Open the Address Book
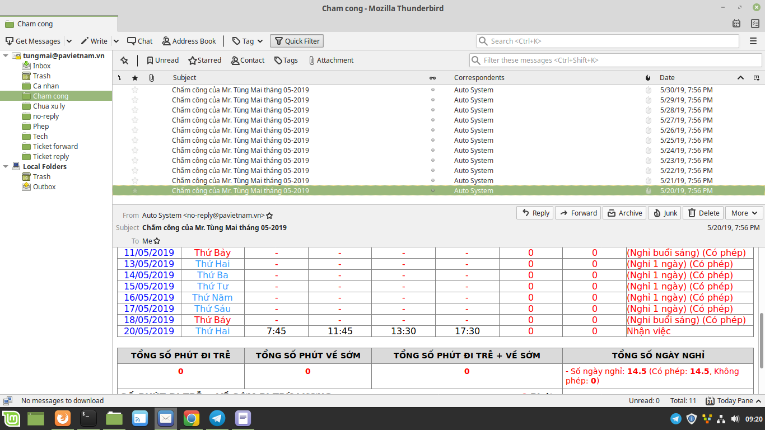The height and width of the screenshot is (430, 765). (x=189, y=41)
